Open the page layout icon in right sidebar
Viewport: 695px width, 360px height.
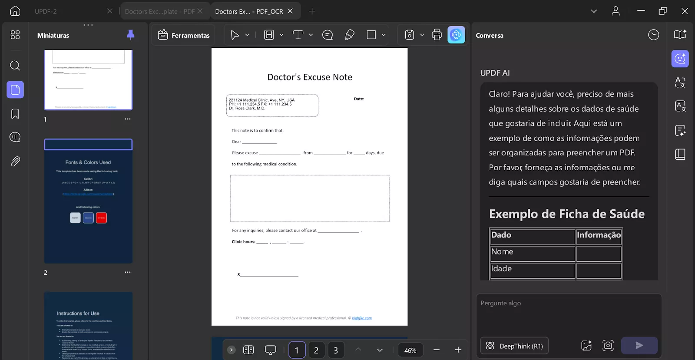(680, 154)
